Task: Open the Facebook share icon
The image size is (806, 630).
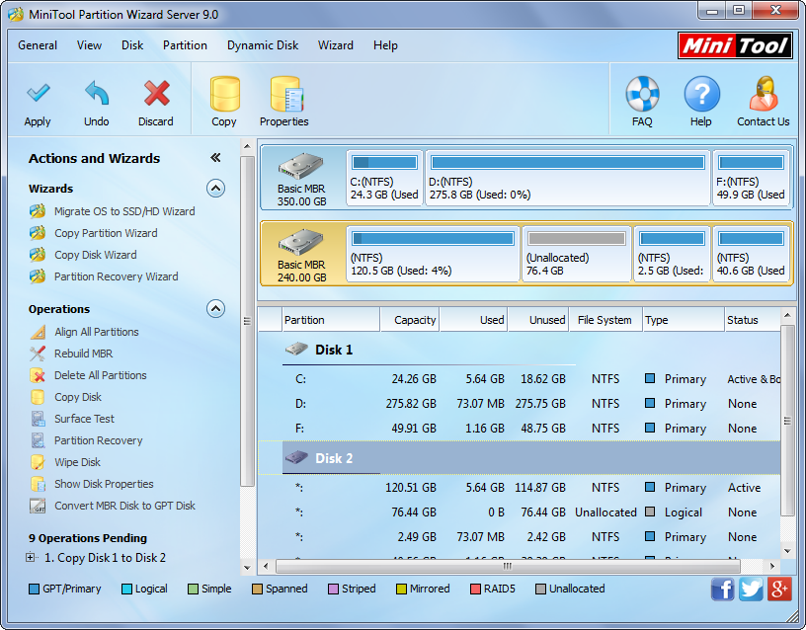Action: 723,589
